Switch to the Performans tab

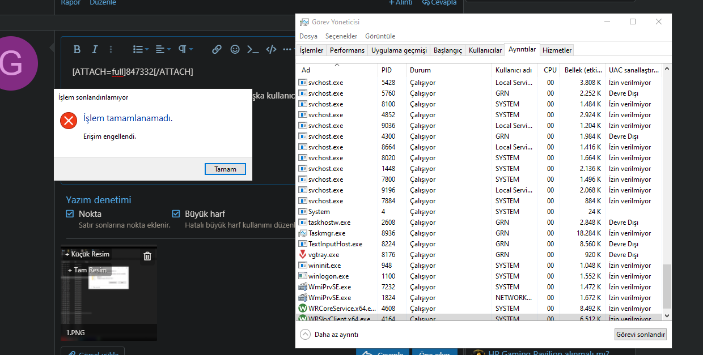click(x=347, y=50)
